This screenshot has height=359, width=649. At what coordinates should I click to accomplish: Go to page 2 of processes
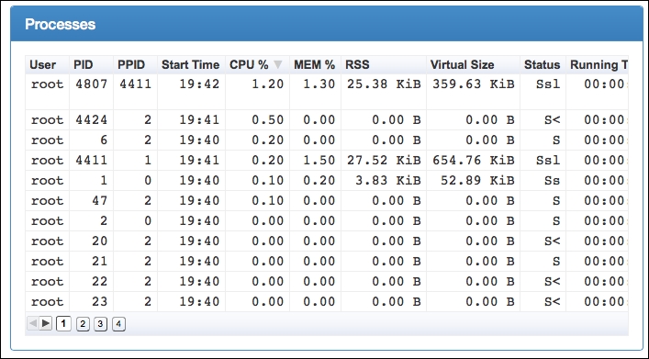point(83,324)
